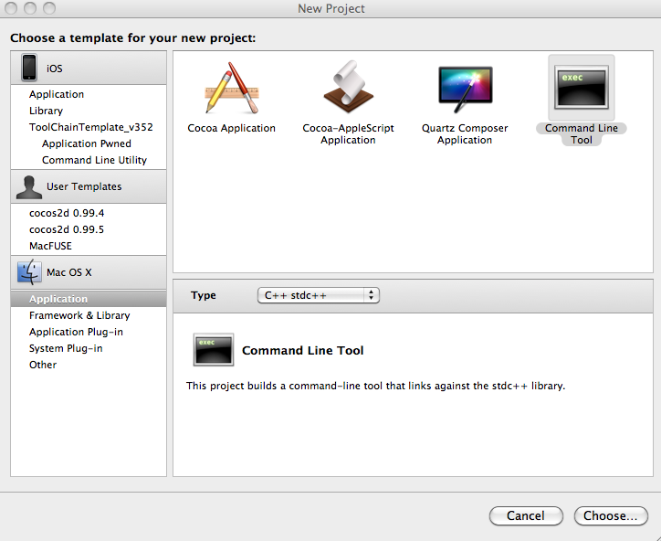The height and width of the screenshot is (541, 661).
Task: Click the Quartz Composer Application label text
Action: (x=465, y=133)
